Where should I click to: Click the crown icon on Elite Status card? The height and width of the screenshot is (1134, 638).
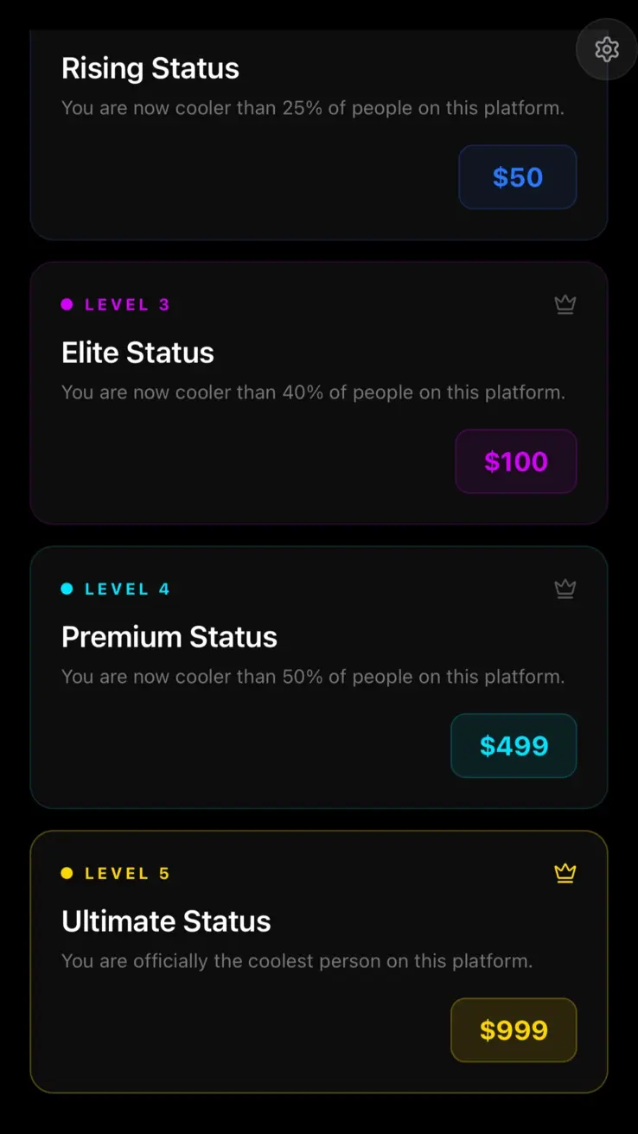(565, 304)
